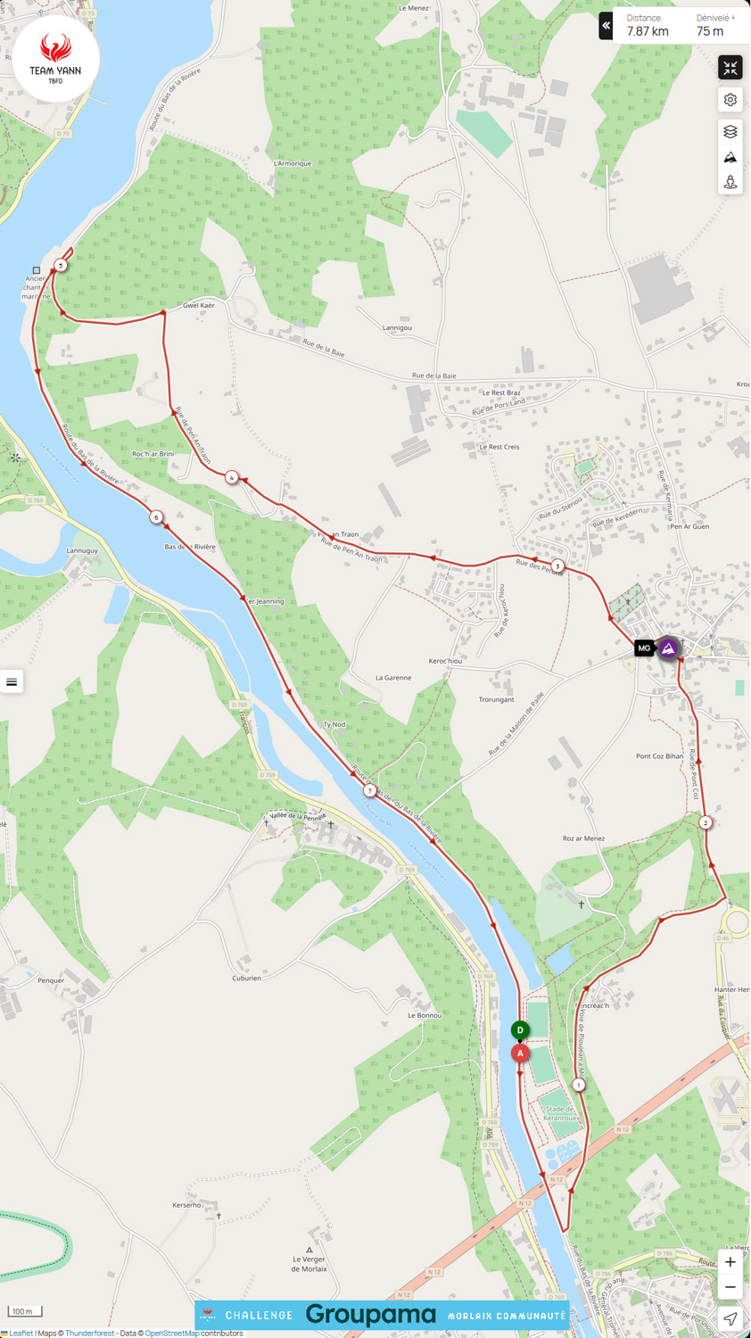Image resolution: width=751 pixels, height=1338 pixels.
Task: Click the Team Yann logo
Action: (x=55, y=59)
